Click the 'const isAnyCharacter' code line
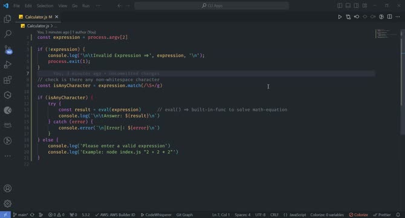Screen dimensions: 405x218 tap(100, 85)
